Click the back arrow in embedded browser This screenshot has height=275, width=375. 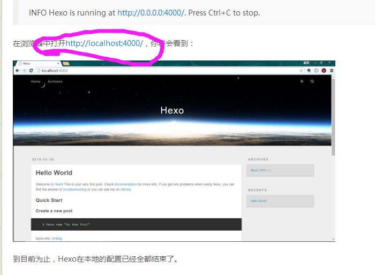coord(17,71)
